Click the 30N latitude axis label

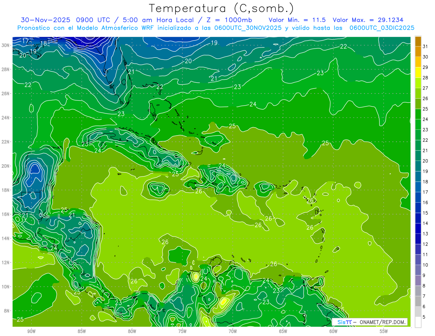point(5,45)
